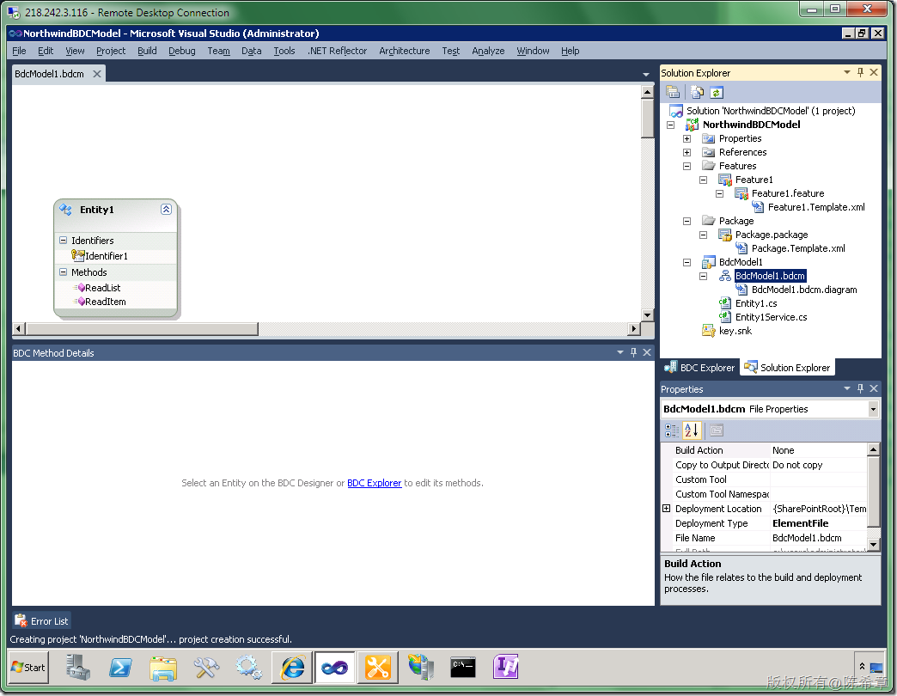Click the orange tools taskbar icon
This screenshot has width=897, height=696.
tap(377, 668)
